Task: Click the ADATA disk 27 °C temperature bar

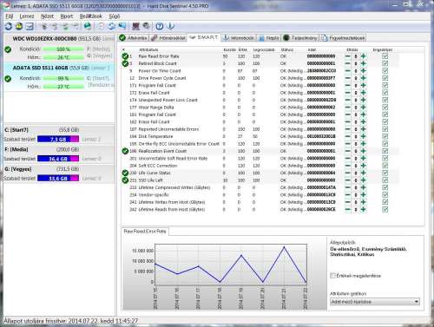Action: coord(63,87)
